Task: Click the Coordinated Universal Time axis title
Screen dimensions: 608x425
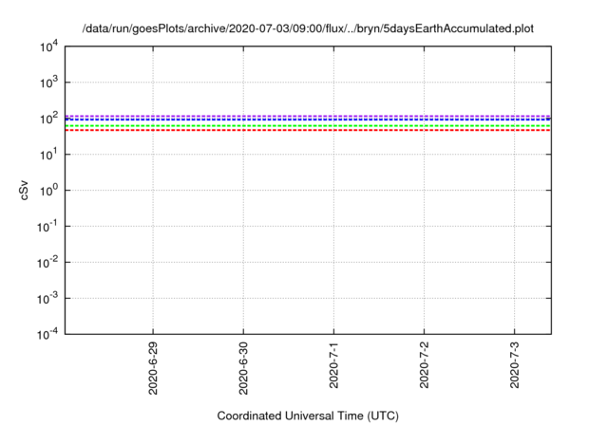Action: [308, 416]
